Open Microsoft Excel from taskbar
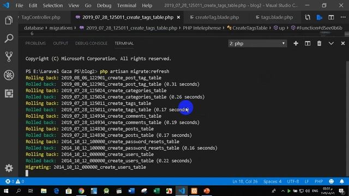Viewport: 349px width, 196px height. [x=157, y=191]
